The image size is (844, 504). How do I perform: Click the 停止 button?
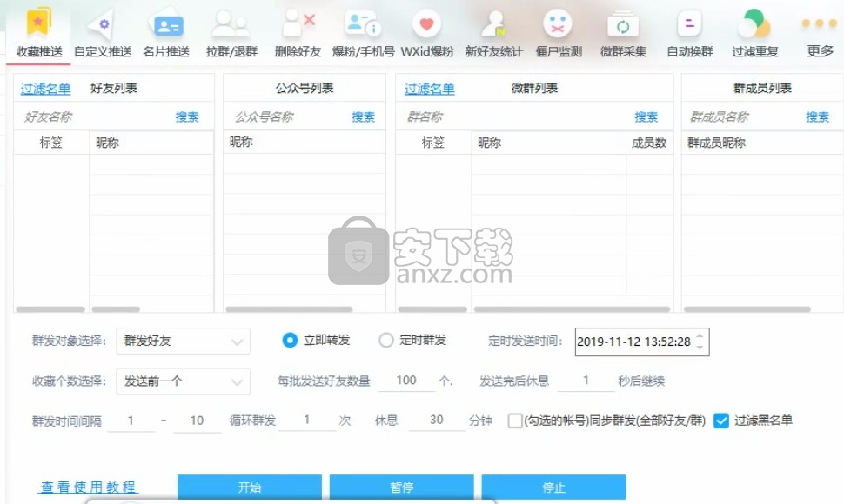(x=554, y=487)
